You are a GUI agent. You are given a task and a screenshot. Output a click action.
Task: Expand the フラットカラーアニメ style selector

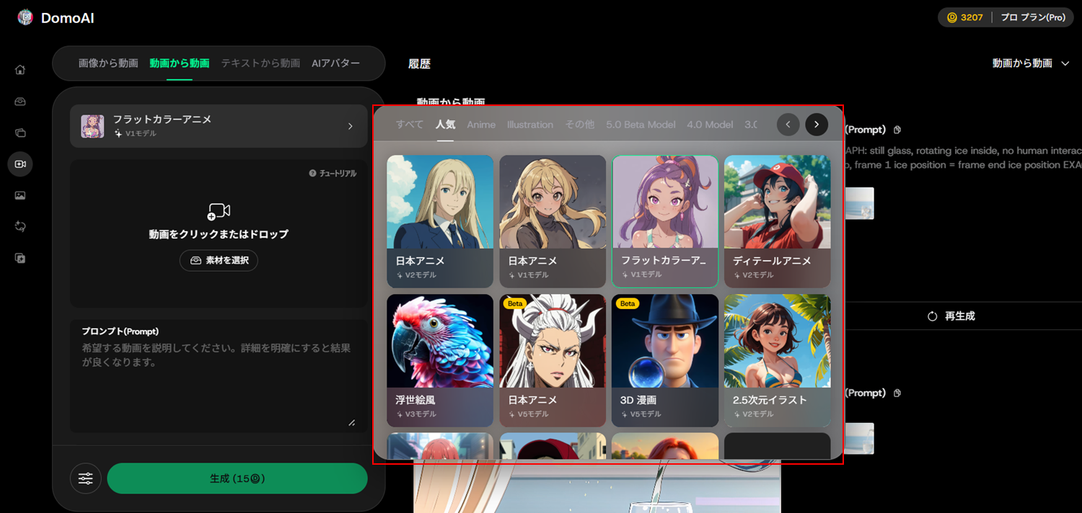click(x=219, y=126)
